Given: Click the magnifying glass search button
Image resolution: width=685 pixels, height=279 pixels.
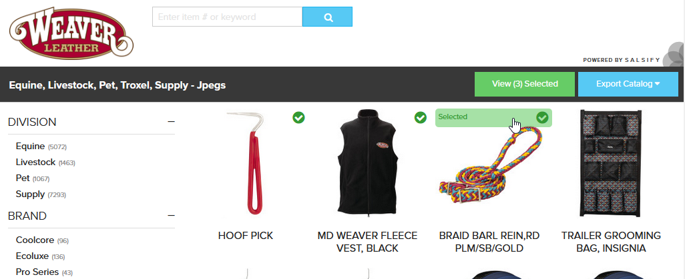Looking at the screenshot, I should pyautogui.click(x=327, y=17).
